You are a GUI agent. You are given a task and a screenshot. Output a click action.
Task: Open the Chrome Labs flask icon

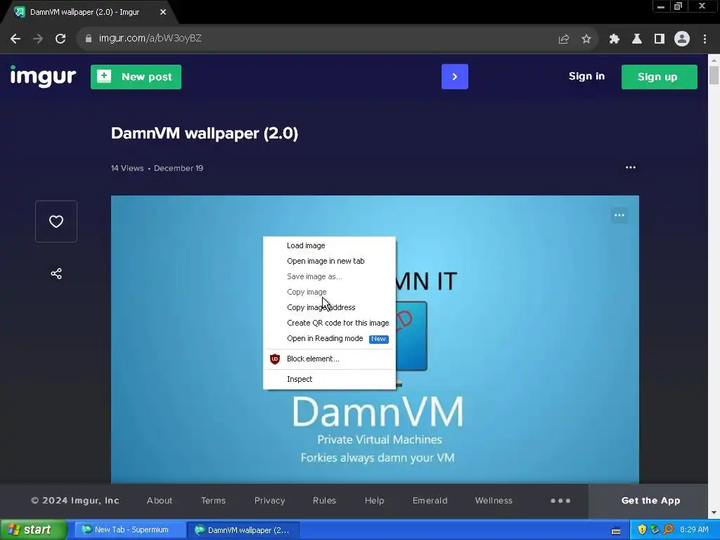click(636, 39)
